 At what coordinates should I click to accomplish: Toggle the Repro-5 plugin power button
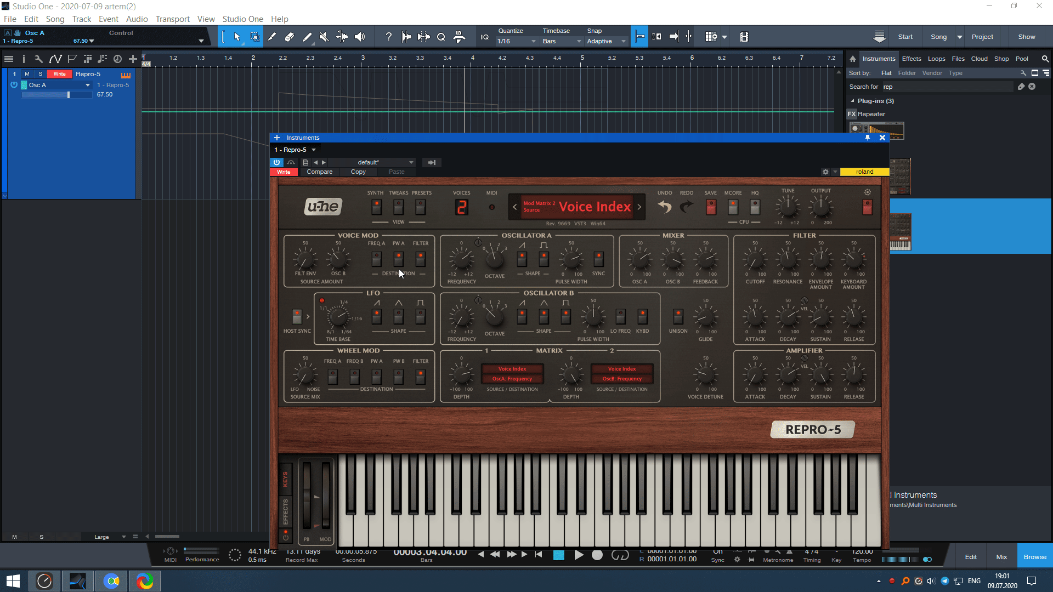point(276,162)
